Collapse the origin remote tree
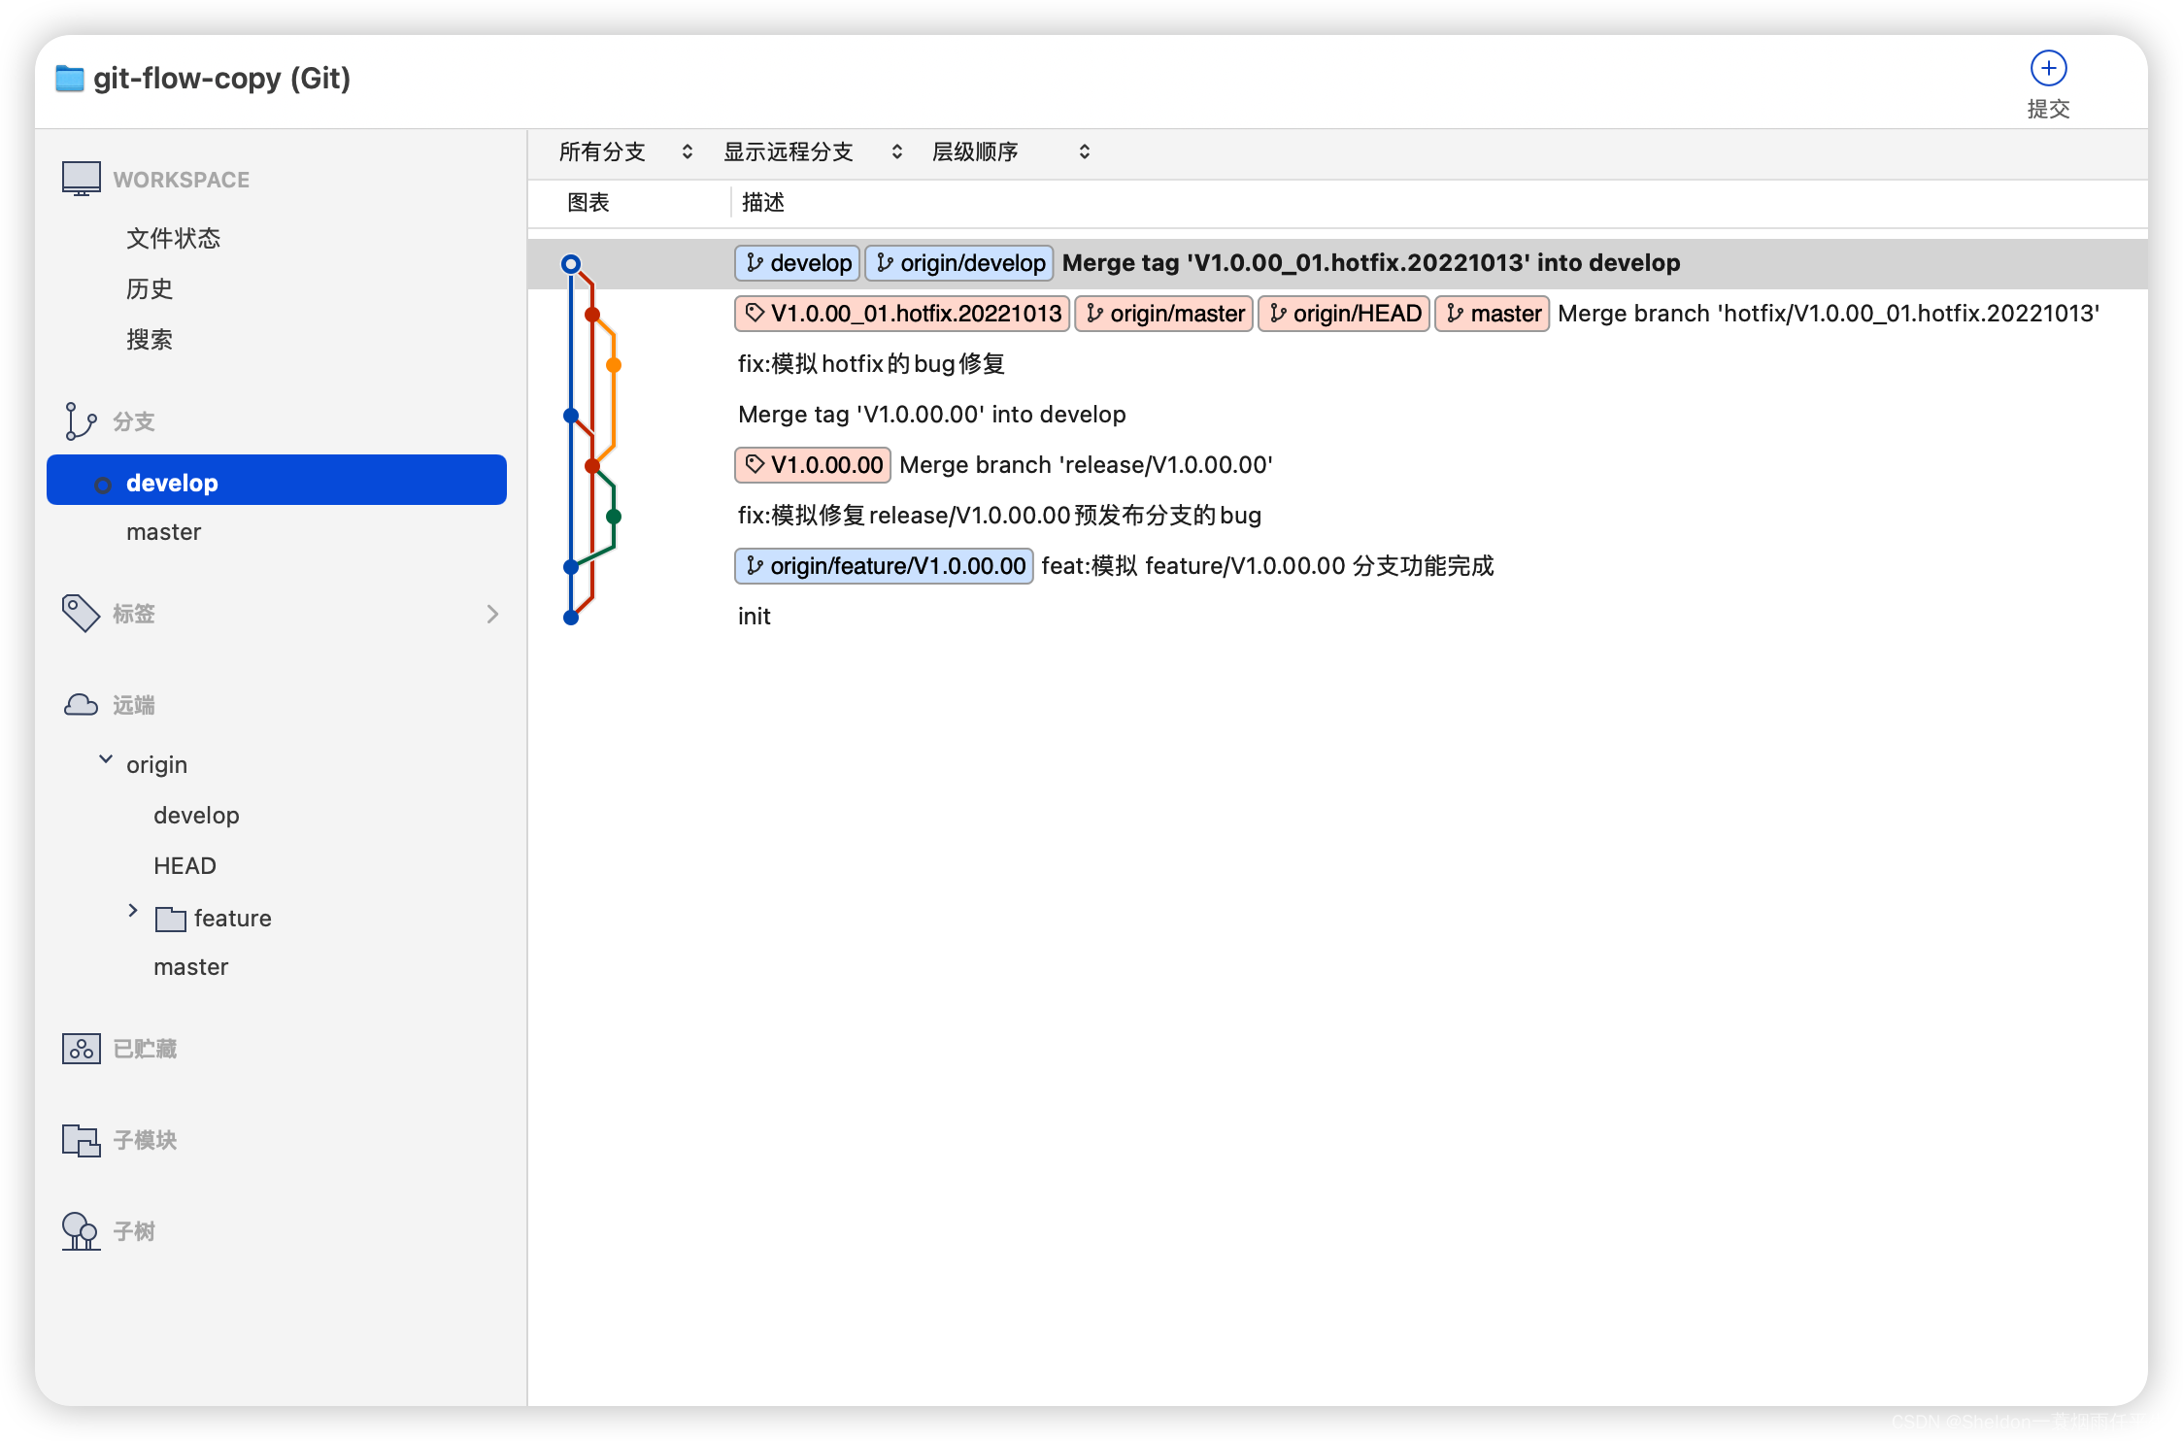This screenshot has width=2183, height=1441. (x=106, y=759)
